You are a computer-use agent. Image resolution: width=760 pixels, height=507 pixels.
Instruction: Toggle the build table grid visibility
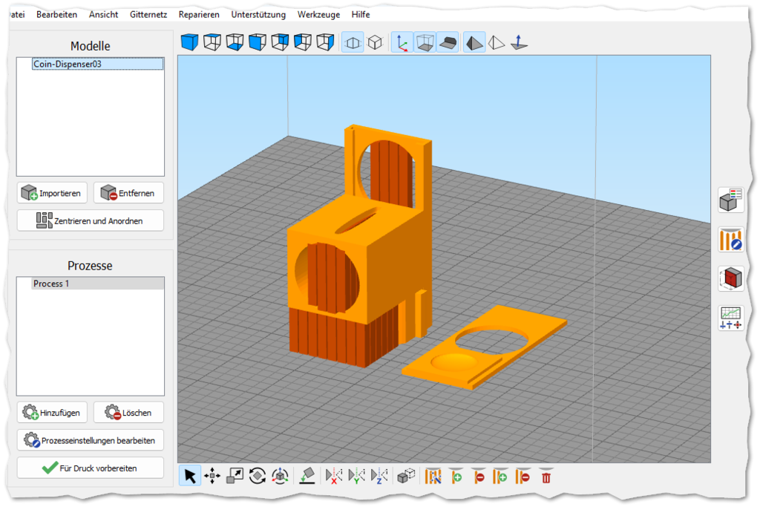point(426,42)
